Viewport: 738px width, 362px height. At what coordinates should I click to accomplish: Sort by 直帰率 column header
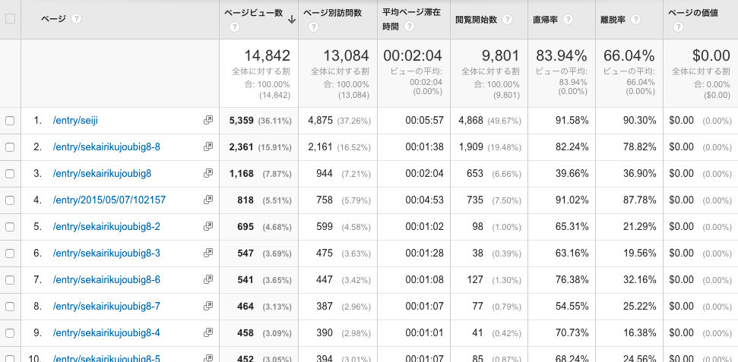(x=546, y=20)
